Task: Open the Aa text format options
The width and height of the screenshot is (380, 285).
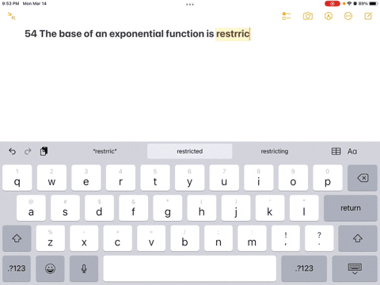Action: pos(352,151)
